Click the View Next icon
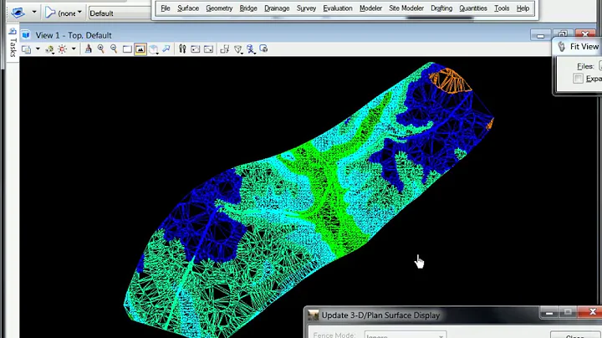Viewport: 602px width, 338px height. point(208,49)
